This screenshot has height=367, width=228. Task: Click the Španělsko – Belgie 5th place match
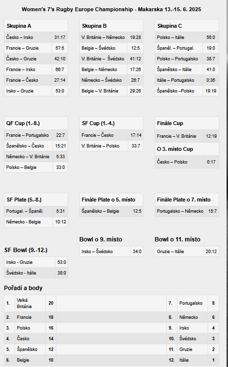111,211
